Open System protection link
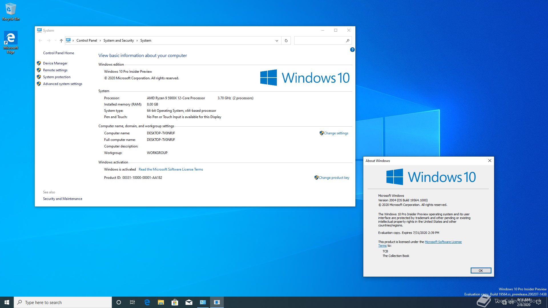The height and width of the screenshot is (308, 548). point(57,77)
